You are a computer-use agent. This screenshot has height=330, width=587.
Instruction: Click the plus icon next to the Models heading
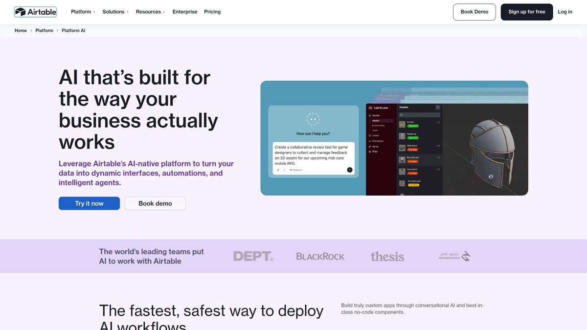(x=438, y=107)
